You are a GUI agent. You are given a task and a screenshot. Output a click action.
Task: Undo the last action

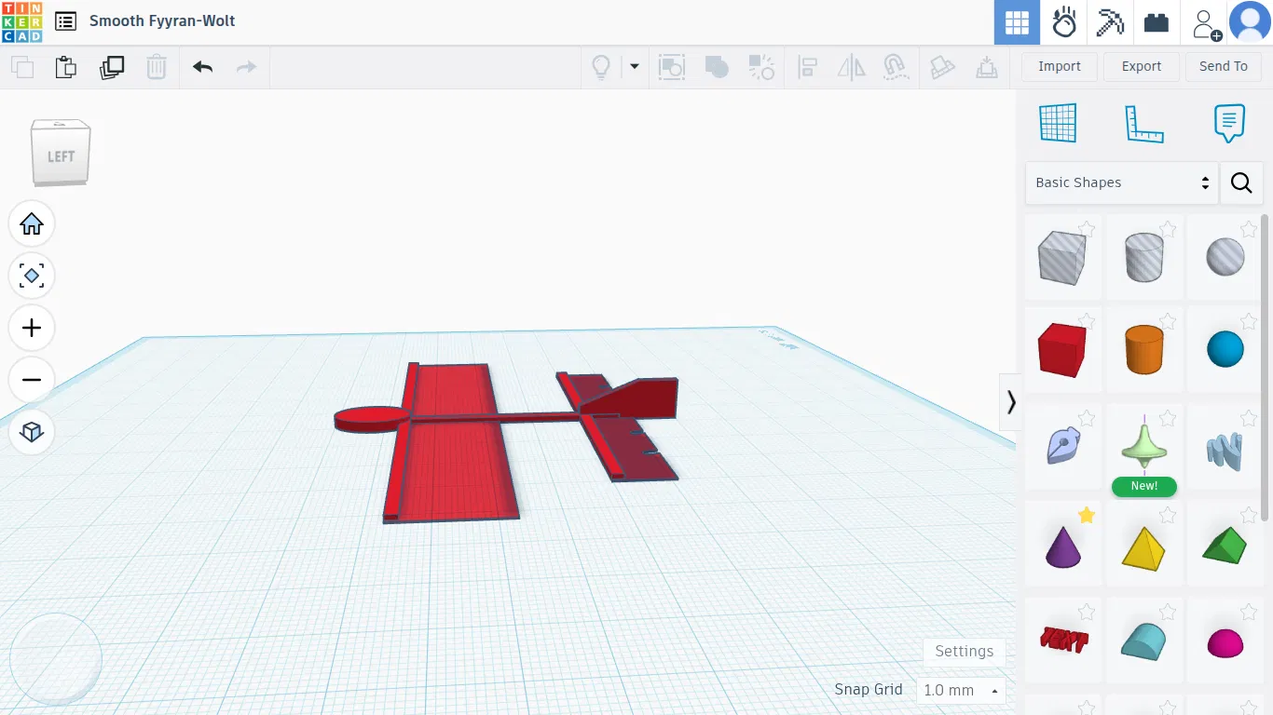(202, 67)
